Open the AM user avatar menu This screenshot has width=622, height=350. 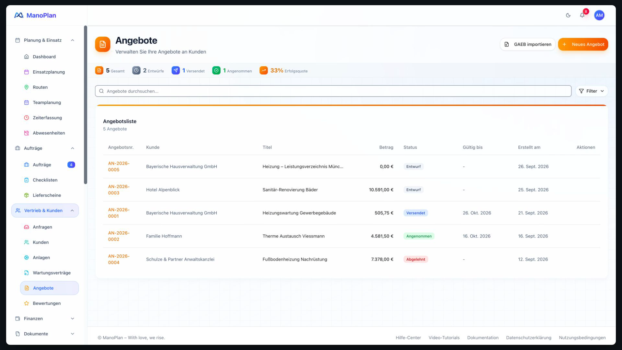599,15
